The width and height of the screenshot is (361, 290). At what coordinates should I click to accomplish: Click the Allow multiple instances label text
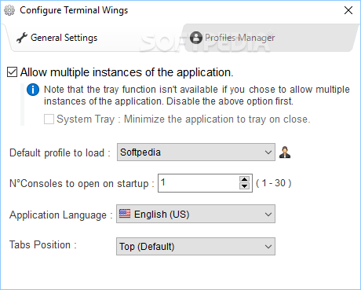pos(127,72)
